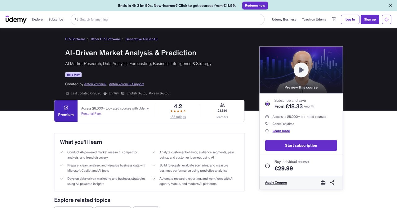Image resolution: width=397 pixels, height=208 pixels.
Task: Focus the Search for anything field
Action: [167, 20]
